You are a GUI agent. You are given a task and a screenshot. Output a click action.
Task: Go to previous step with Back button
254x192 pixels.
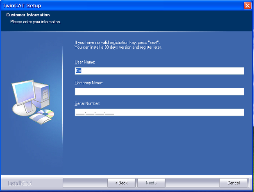121,183
